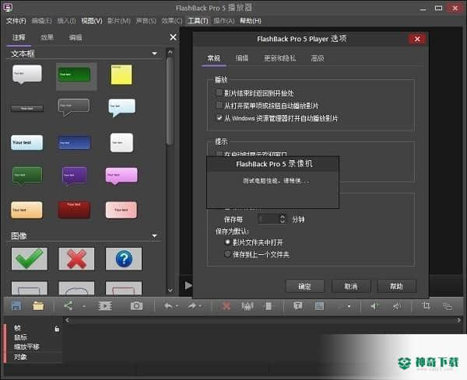
Task: Click the camera snapshot toolbar icon
Action: click(x=136, y=305)
